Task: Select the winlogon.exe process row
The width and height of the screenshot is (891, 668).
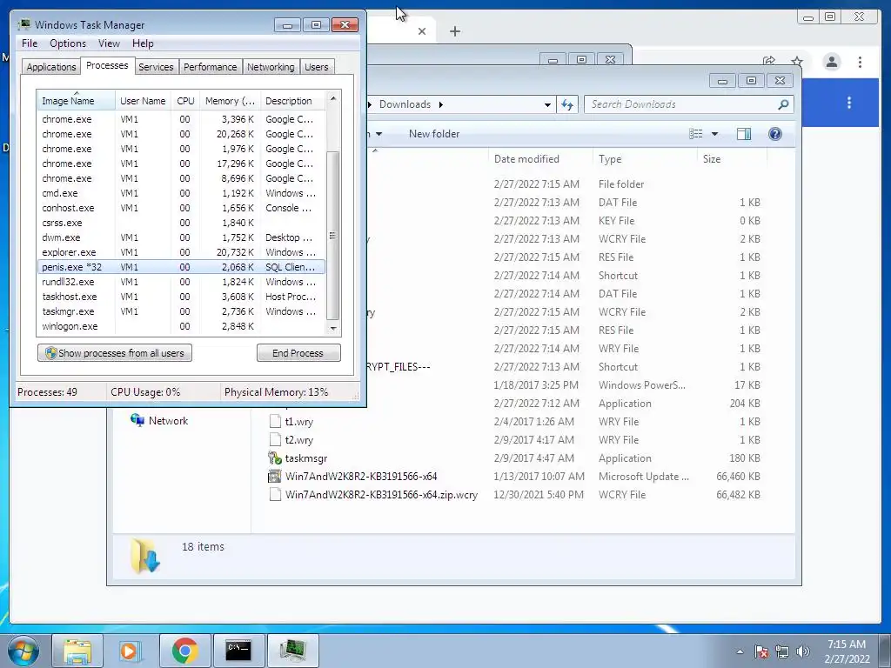Action: pyautogui.click(x=181, y=326)
